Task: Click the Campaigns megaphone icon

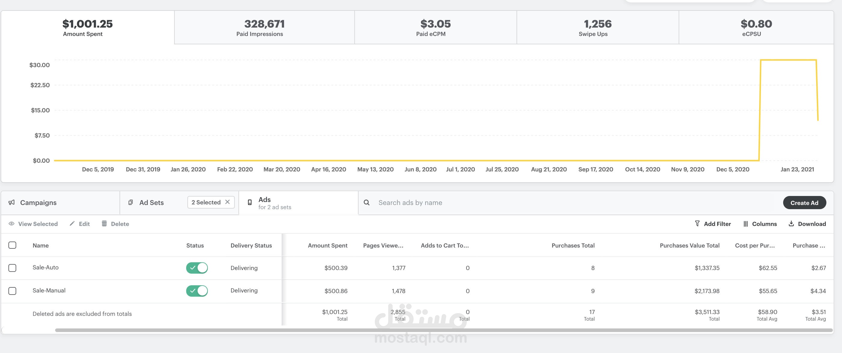Action: 12,202
